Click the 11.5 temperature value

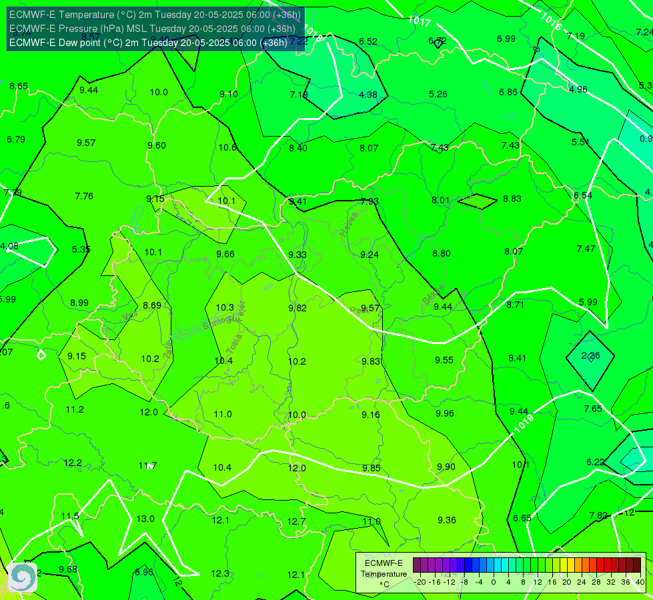(70, 516)
